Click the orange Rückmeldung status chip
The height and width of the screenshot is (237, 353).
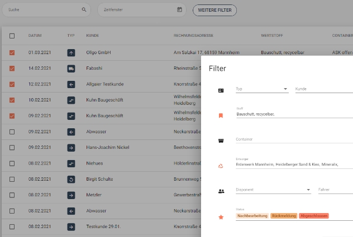click(x=284, y=216)
